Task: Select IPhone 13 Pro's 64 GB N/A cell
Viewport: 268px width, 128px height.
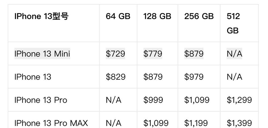Action: click(114, 100)
